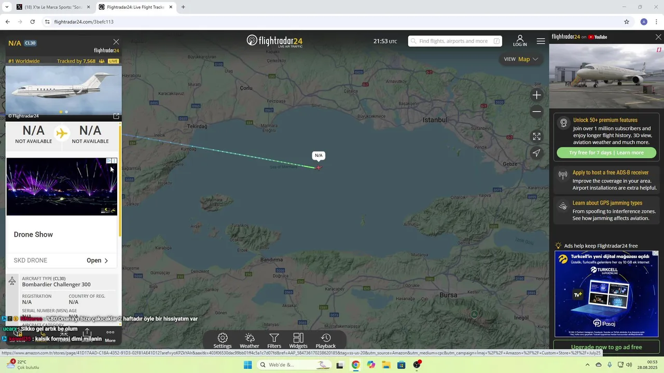Toggle fullscreen map mode
Image resolution: width=664 pixels, height=373 pixels.
537,136
